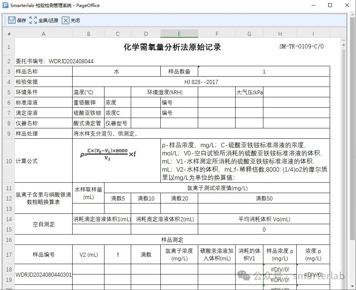Viewport: 356px width, 290px height.
Task: Click the close X box icon in toolbar
Action: 66,20
